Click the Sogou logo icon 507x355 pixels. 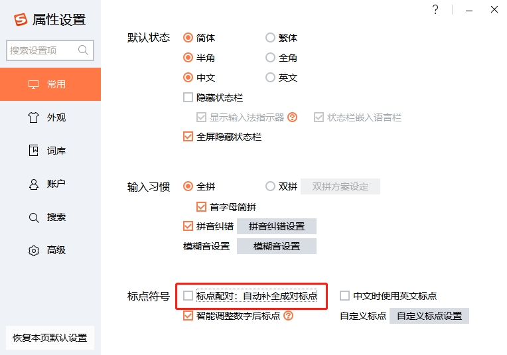[x=21, y=19]
